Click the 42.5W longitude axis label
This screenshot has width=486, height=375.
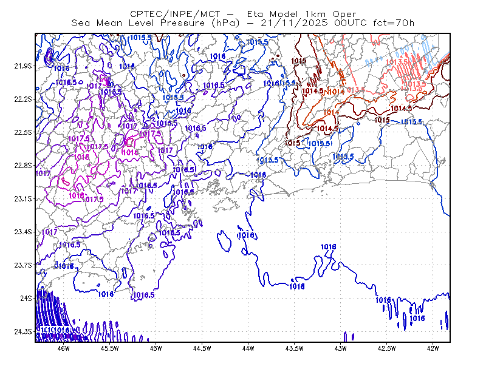387,348
